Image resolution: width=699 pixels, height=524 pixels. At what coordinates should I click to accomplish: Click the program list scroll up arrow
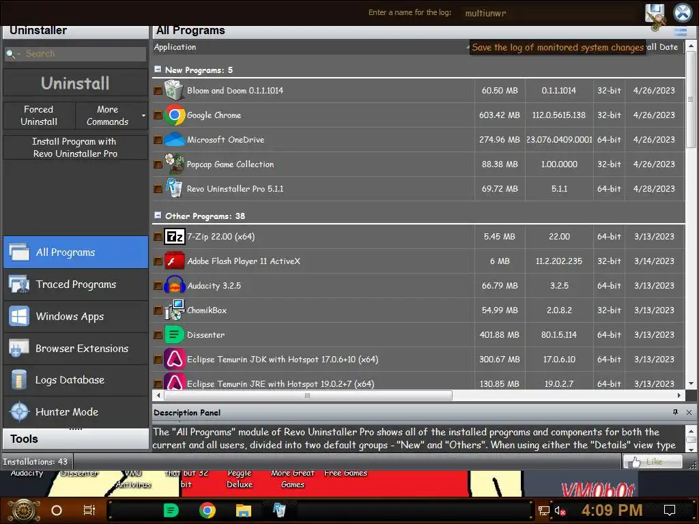click(691, 46)
